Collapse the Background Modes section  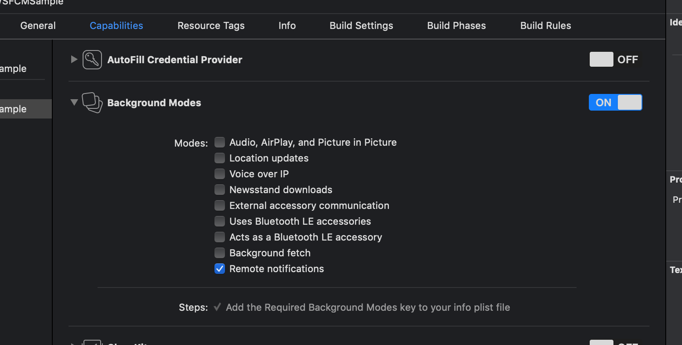click(x=74, y=102)
